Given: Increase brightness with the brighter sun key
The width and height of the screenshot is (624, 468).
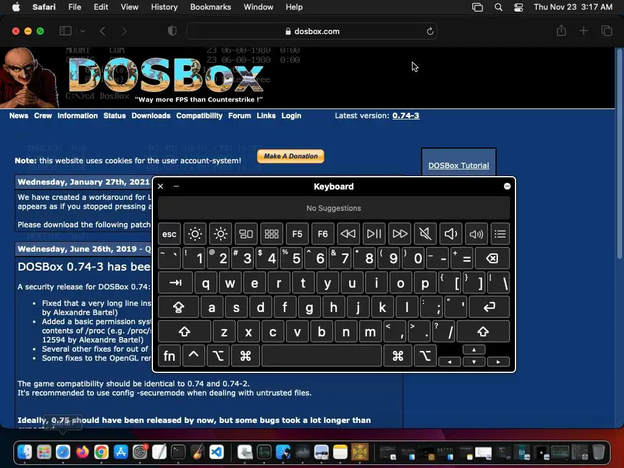Looking at the screenshot, I should (221, 234).
